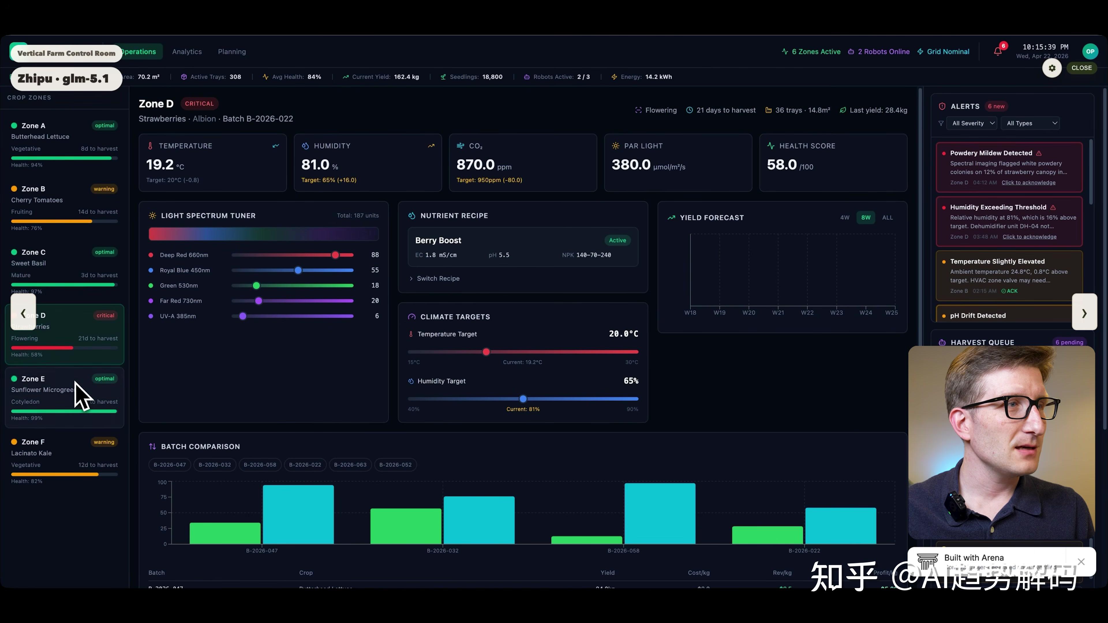1108x623 pixels.
Task: Click the Flowering stage icon in header
Action: 638,110
